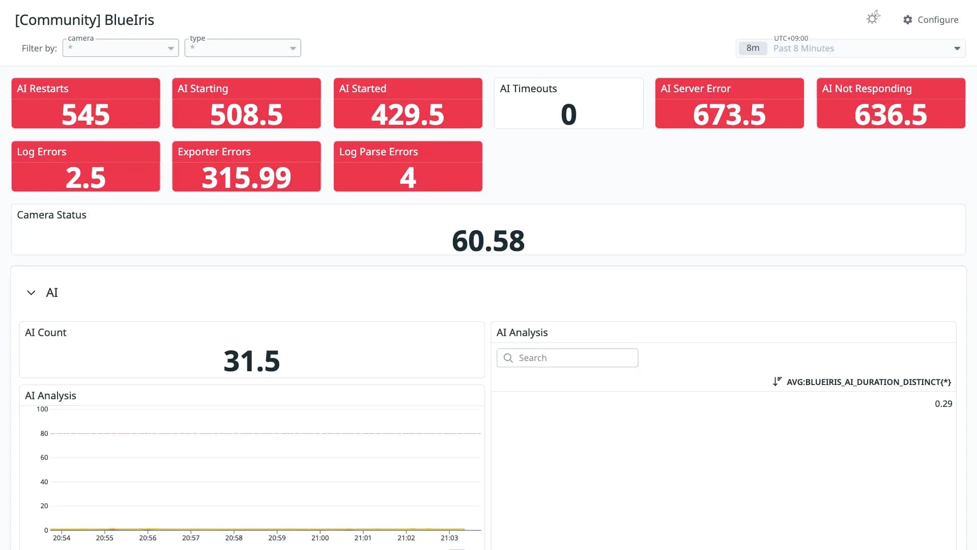This screenshot has width=977, height=550.
Task: Open the type filter dropdown
Action: click(243, 48)
